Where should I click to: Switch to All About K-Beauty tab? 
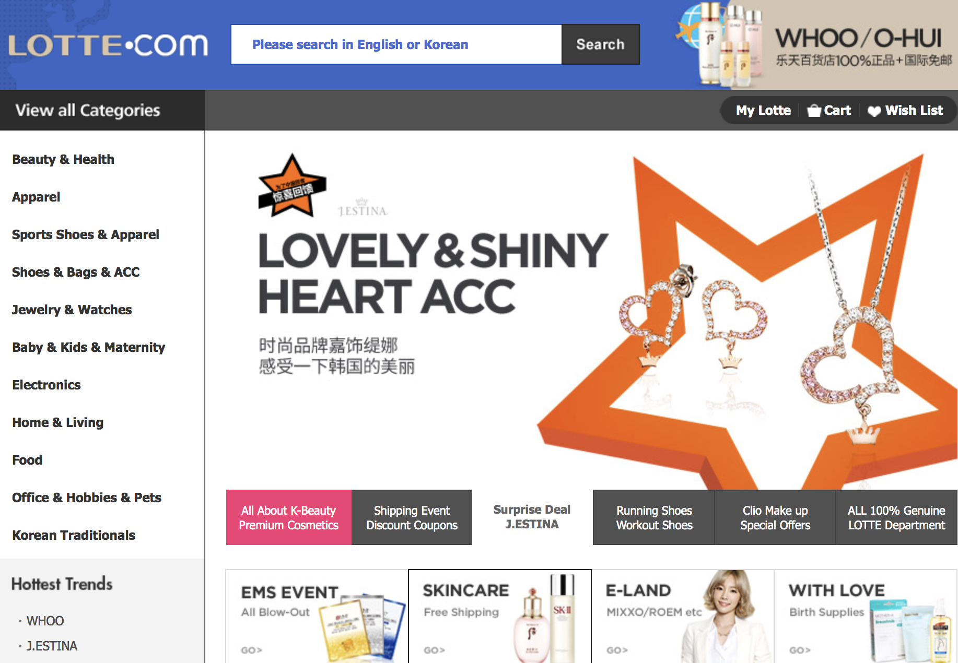[x=289, y=517]
